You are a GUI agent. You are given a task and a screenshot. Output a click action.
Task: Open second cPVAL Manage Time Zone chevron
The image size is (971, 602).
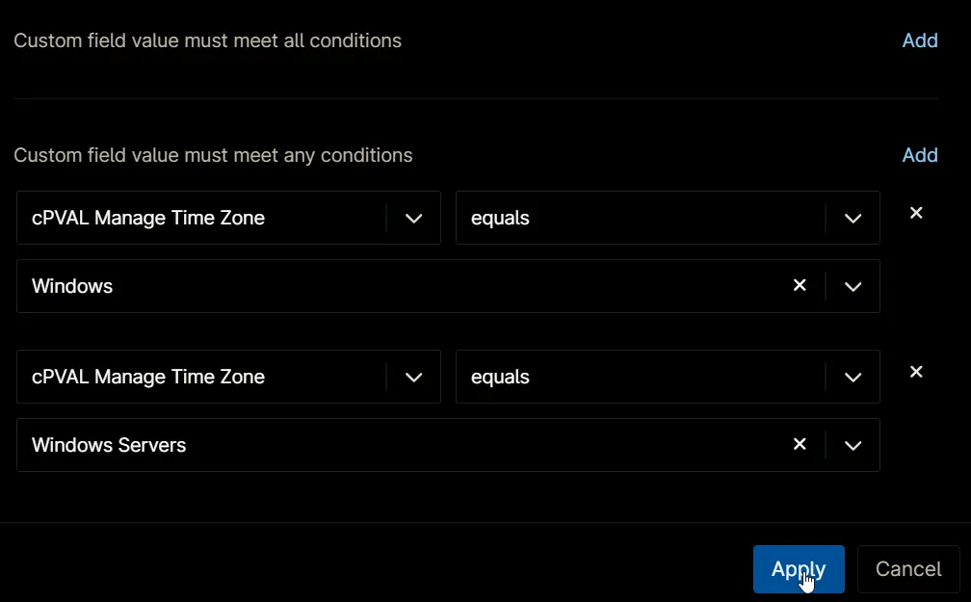point(413,378)
